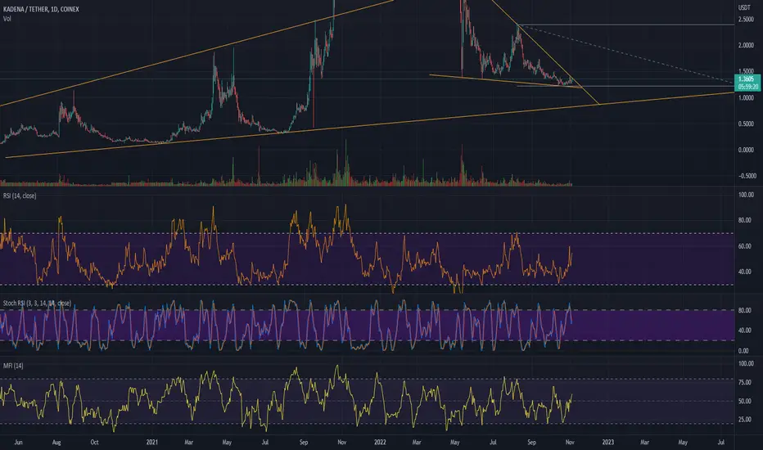The width and height of the screenshot is (763, 450).
Task: Open the USDT currency label
Action: 744,7
